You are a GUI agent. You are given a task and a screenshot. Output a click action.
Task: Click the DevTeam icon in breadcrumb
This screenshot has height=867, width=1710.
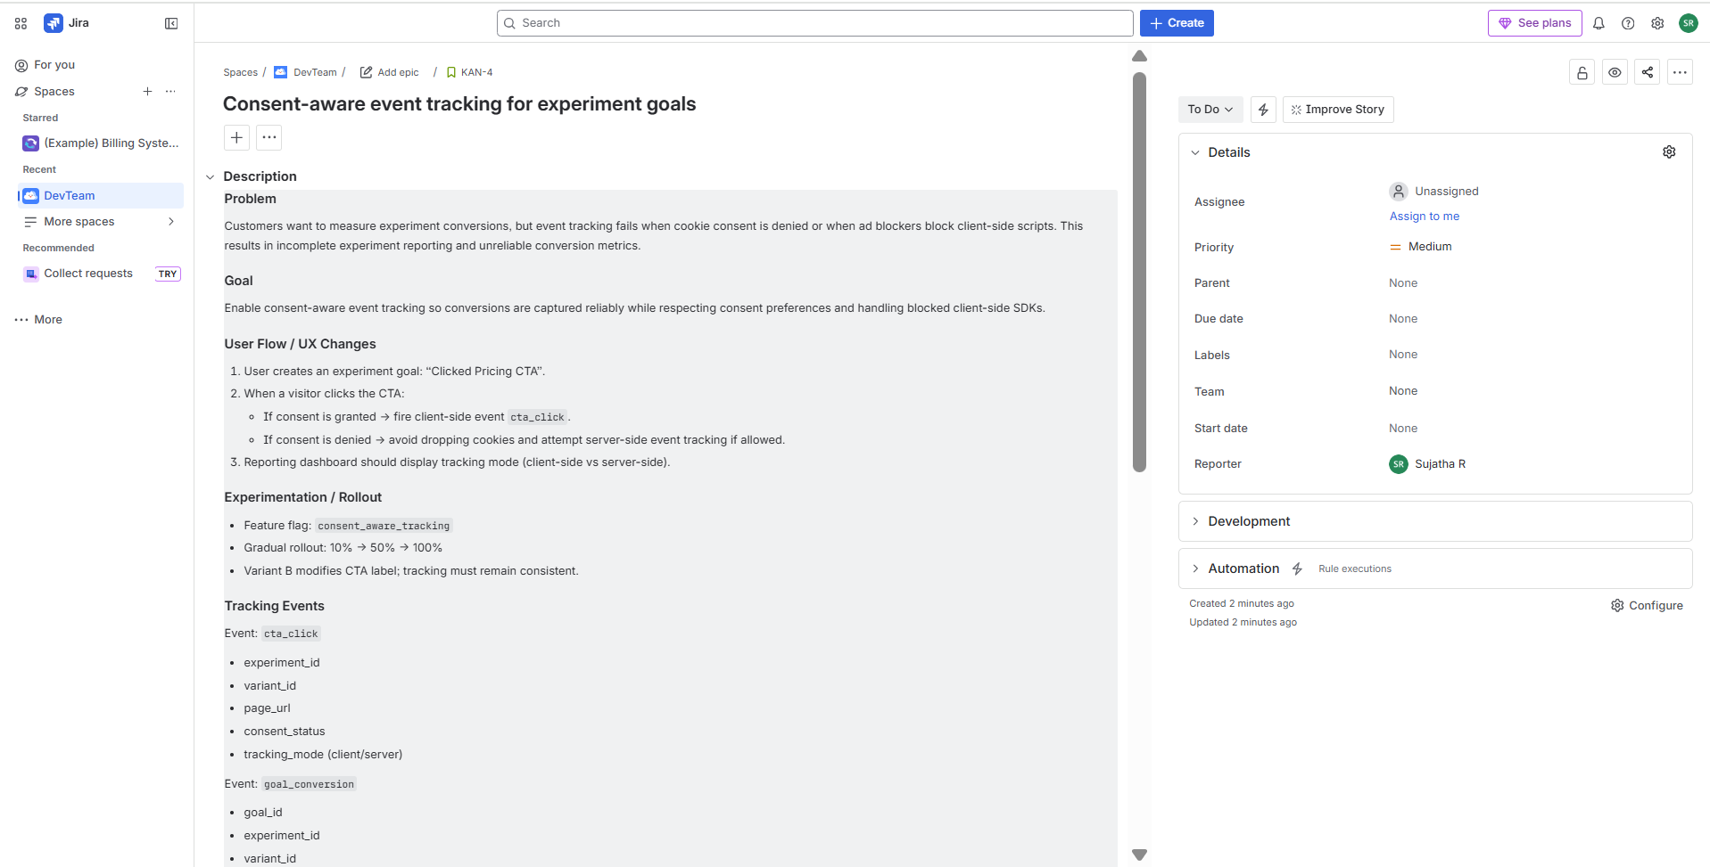tap(280, 72)
